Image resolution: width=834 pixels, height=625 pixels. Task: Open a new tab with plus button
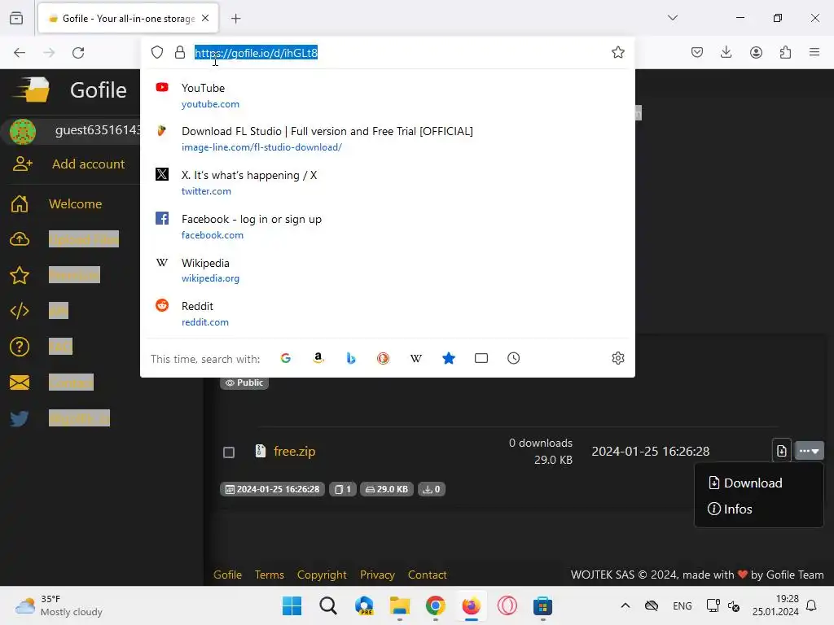tap(236, 19)
